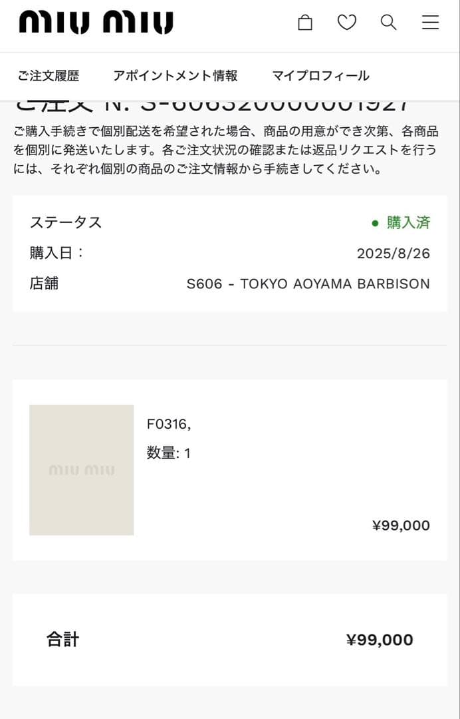Open the hamburger navigation menu
The image size is (460, 719).
430,22
